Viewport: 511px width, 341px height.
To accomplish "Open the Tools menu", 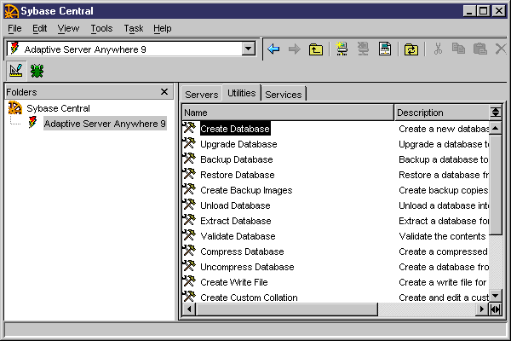I will pyautogui.click(x=101, y=28).
